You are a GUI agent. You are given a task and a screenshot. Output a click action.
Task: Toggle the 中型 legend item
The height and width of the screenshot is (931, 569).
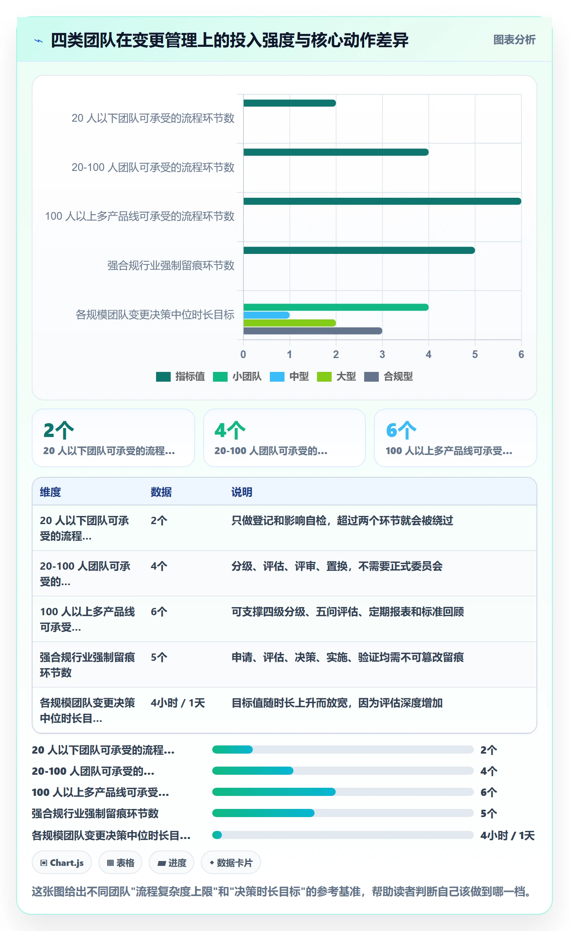point(289,377)
